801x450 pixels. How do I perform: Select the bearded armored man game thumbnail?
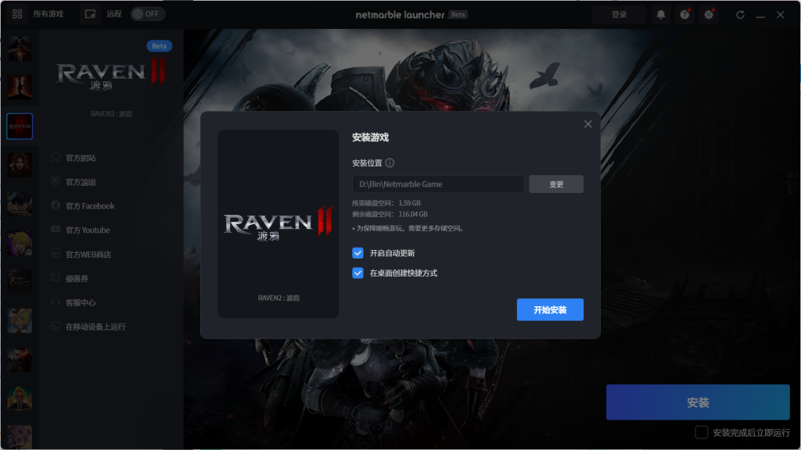tap(20, 359)
